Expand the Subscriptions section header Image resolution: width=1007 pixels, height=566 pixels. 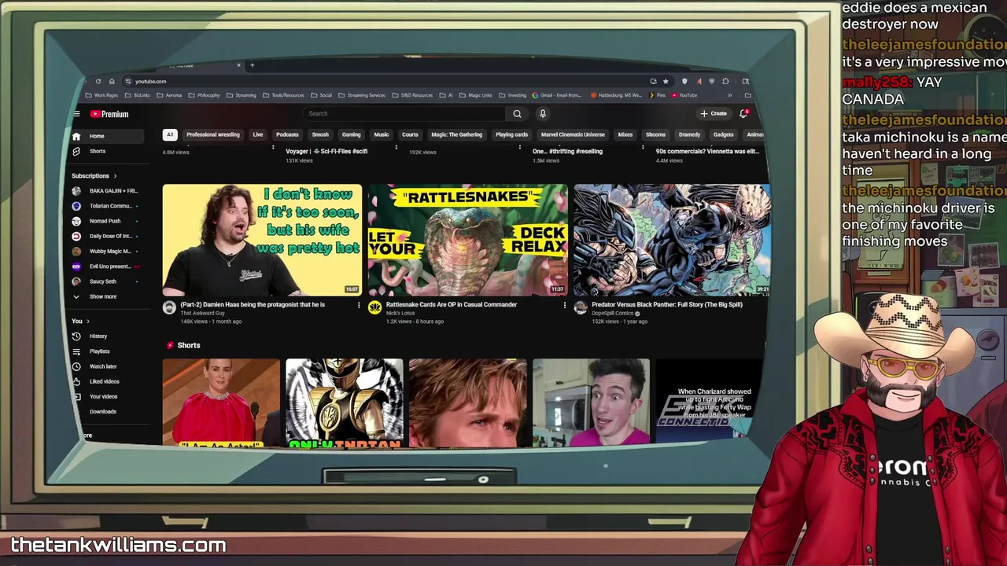pos(94,176)
